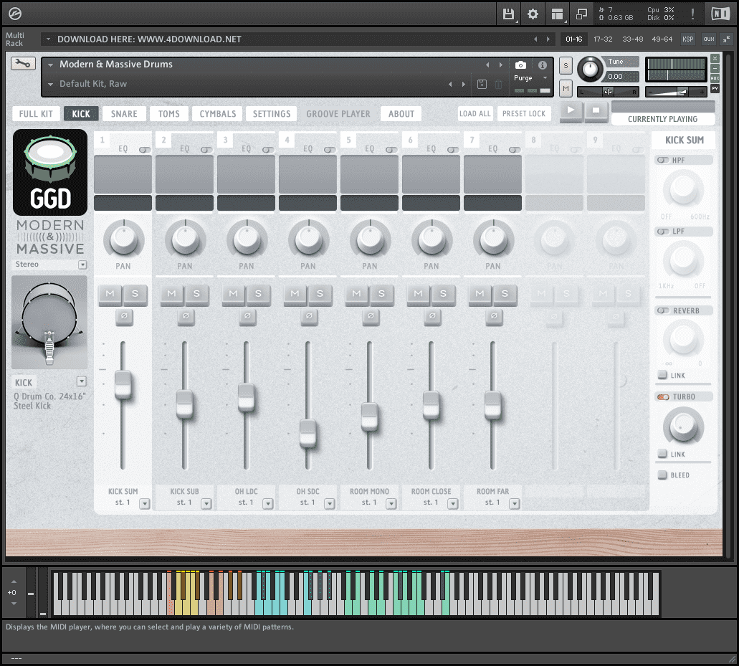Enable the REVERB toggle
Screen dimensions: 739x666
point(663,310)
